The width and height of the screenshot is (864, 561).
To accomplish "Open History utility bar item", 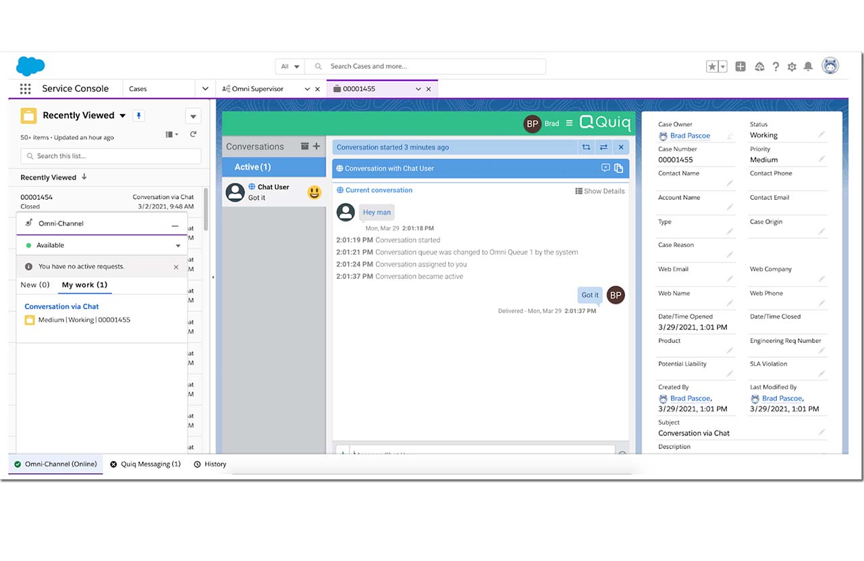I will coord(210,464).
